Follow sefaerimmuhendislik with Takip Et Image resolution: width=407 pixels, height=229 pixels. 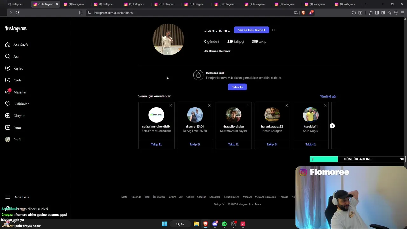(156, 144)
